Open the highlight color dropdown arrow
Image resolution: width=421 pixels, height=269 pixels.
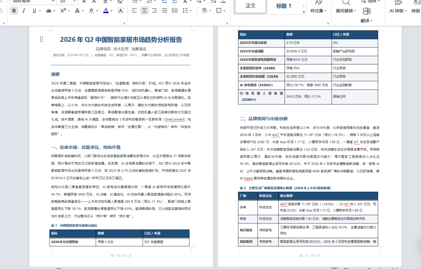click(97, 11)
